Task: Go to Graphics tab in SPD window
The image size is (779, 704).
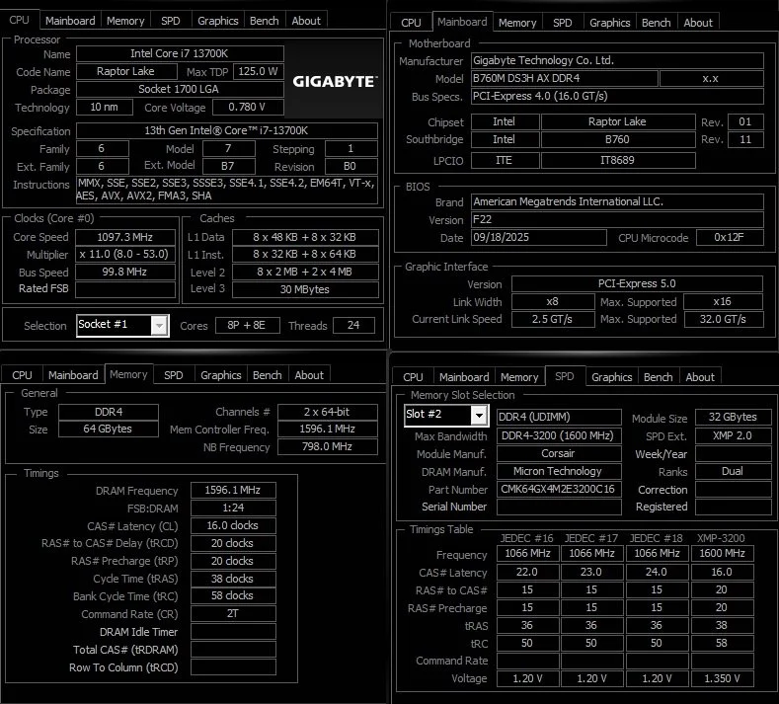Action: (611, 377)
